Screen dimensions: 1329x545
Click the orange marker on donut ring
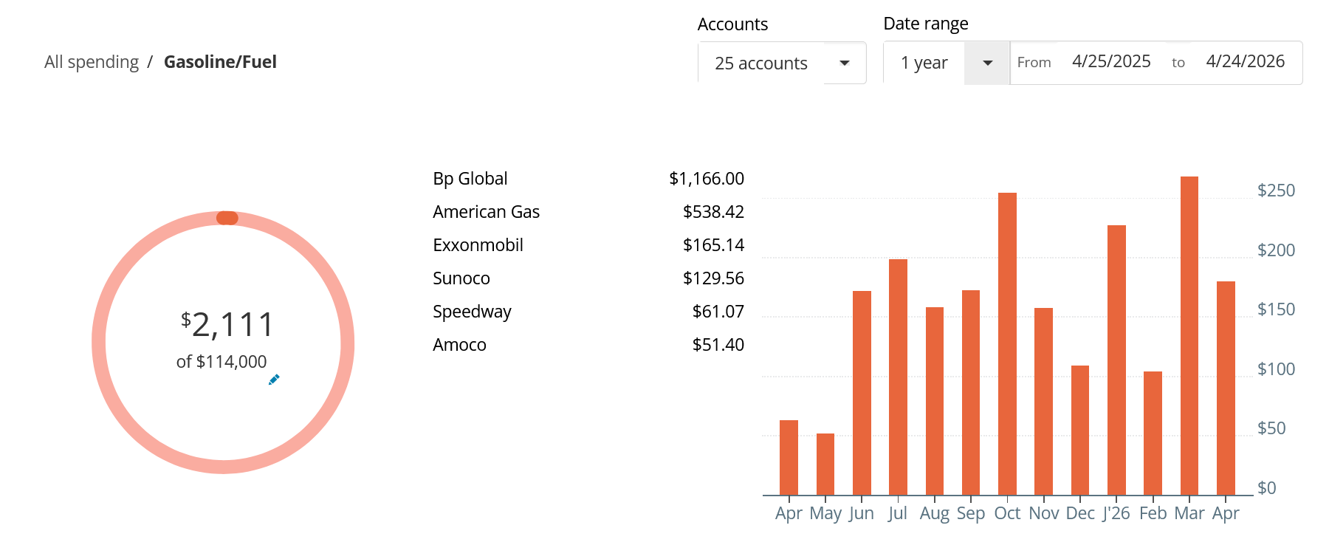(227, 218)
